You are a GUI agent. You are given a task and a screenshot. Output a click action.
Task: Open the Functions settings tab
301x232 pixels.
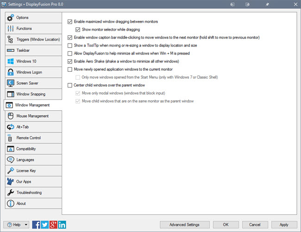coord(33,28)
